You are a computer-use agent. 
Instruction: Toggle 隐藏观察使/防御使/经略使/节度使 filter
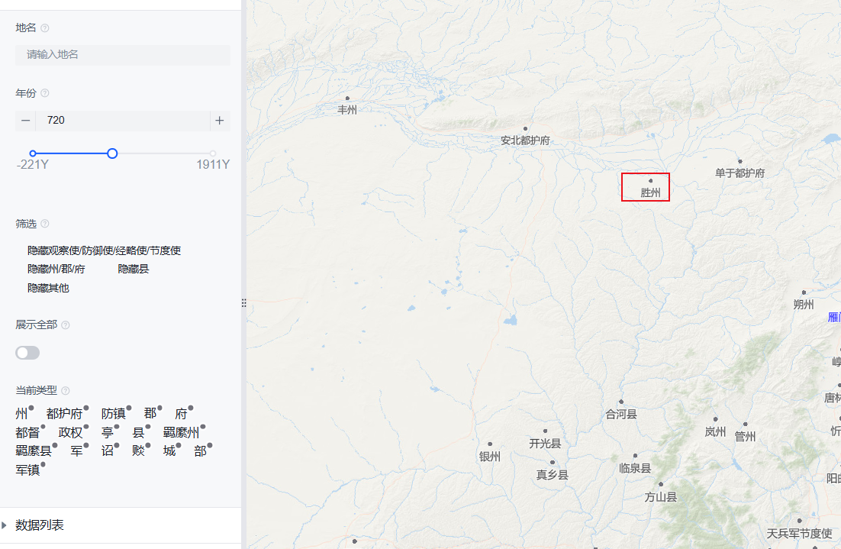104,250
